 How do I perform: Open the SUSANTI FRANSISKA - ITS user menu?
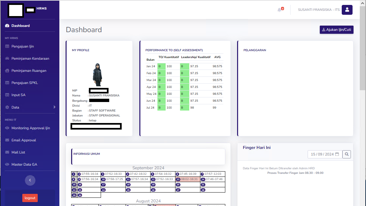click(x=318, y=10)
